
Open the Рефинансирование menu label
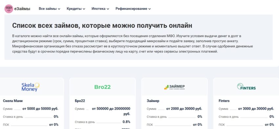pos(131,9)
